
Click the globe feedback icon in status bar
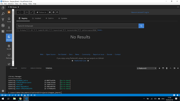point(174,95)
